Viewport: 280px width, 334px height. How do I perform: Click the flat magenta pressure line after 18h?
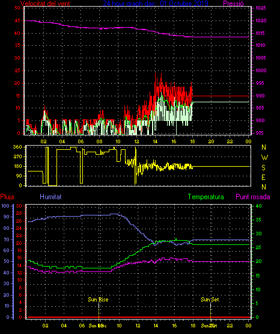(221, 37)
